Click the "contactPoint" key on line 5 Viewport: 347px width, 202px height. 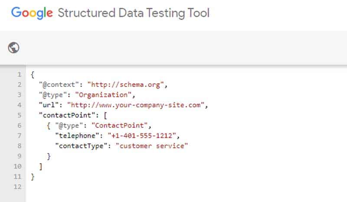click(67, 115)
